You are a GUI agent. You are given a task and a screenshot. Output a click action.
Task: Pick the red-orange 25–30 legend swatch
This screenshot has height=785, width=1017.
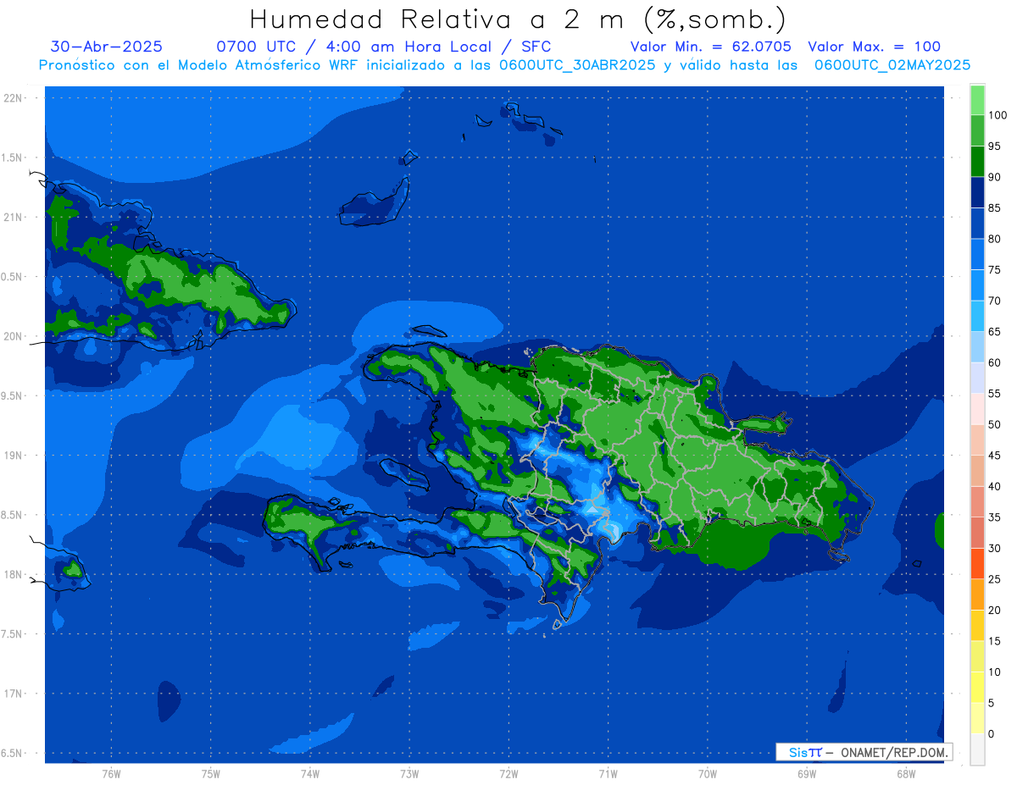[x=977, y=564]
